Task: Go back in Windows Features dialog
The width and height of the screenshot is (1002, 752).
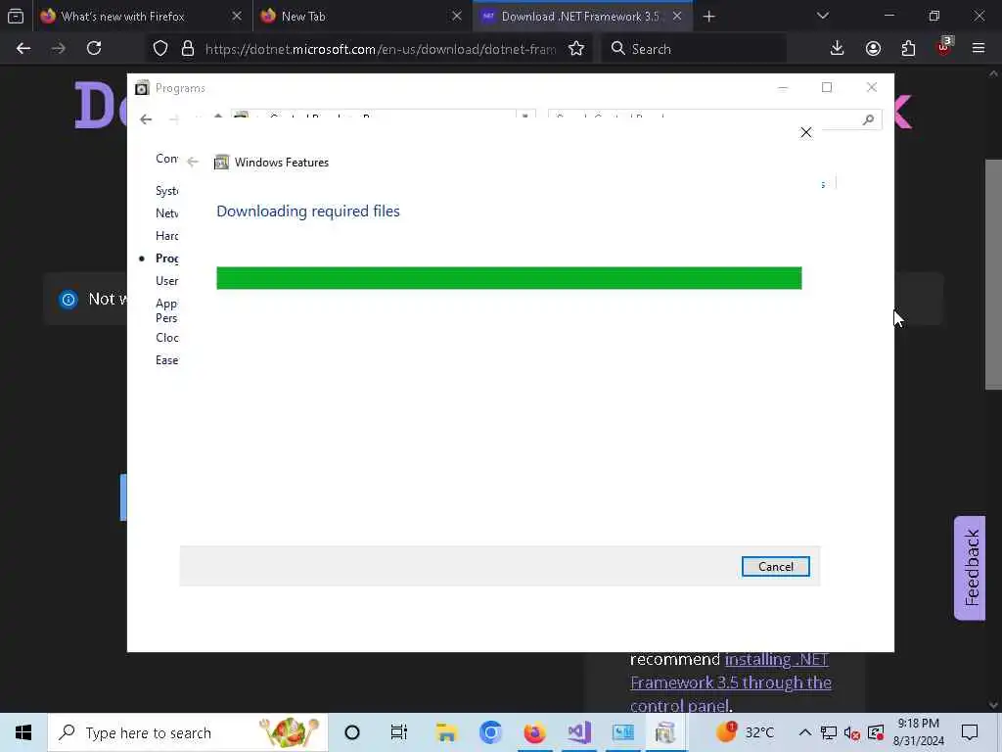Action: (193, 162)
